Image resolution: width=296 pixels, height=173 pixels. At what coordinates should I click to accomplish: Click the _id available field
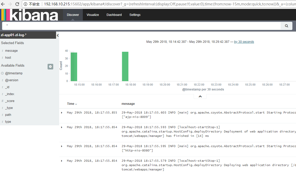pyautogui.click(x=7, y=87)
